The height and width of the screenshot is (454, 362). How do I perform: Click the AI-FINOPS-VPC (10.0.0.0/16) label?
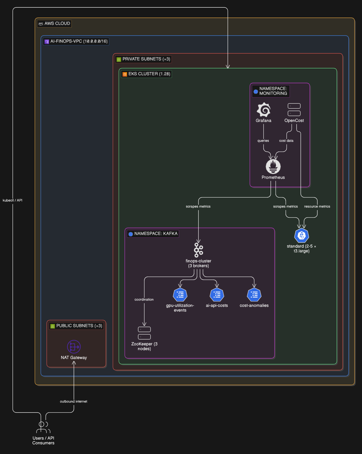pyautogui.click(x=76, y=41)
